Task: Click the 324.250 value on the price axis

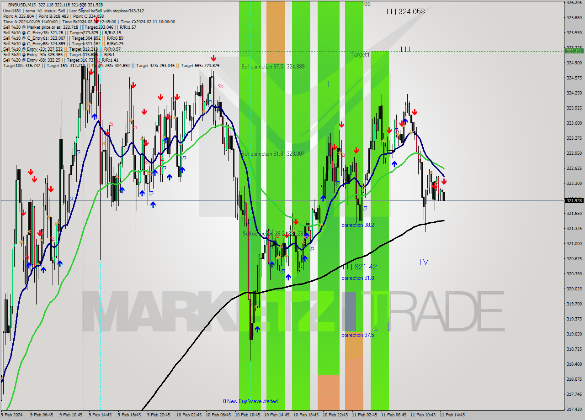Action: (574, 93)
